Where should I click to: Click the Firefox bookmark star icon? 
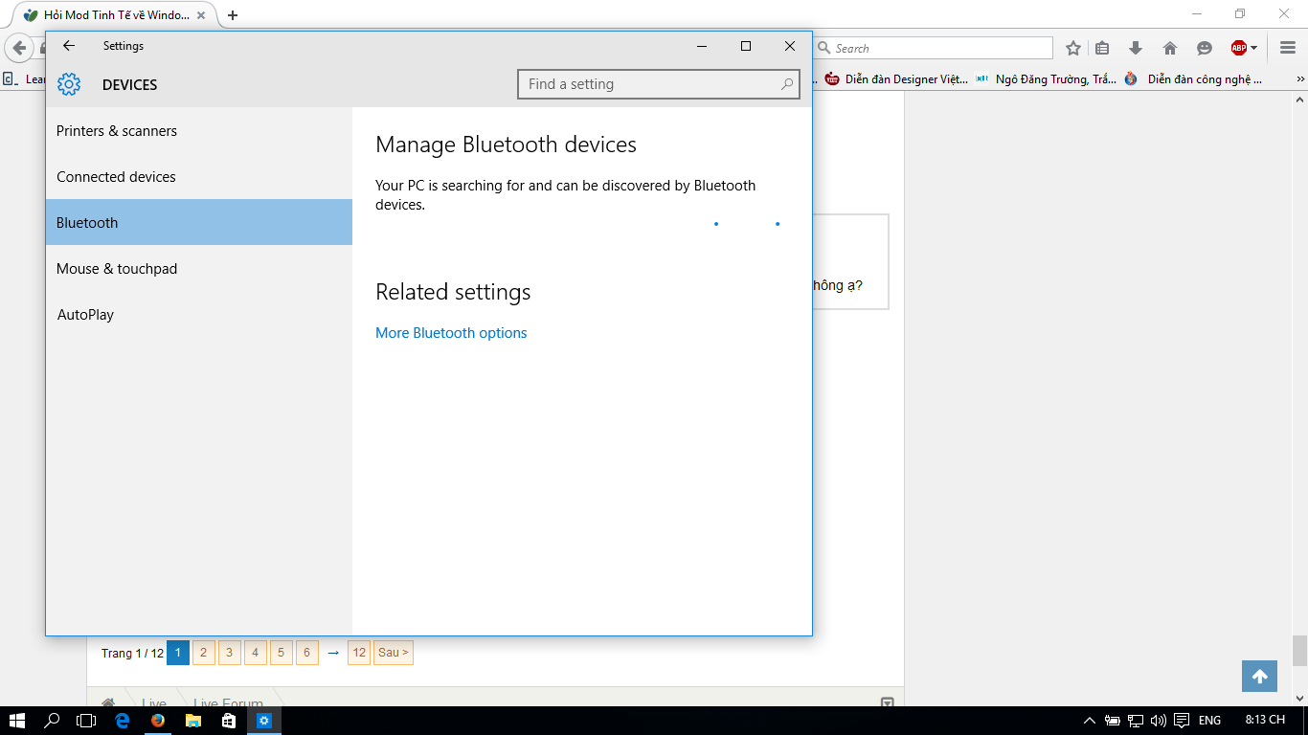point(1073,48)
